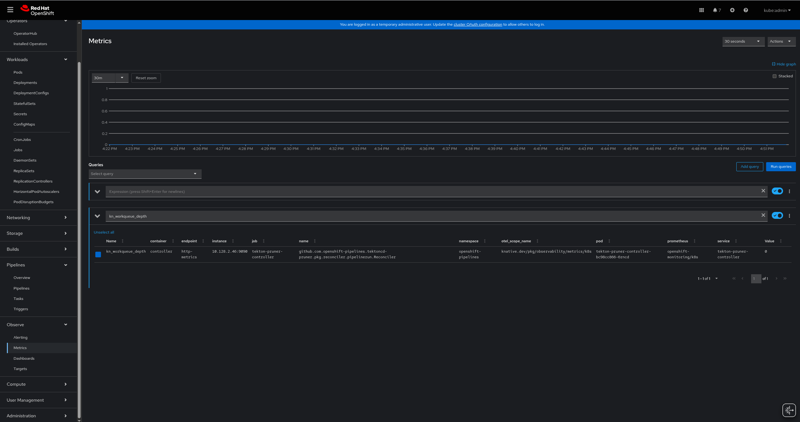This screenshot has height=422, width=800.
Task: Disable the empty expression query toggle
Action: (777, 191)
